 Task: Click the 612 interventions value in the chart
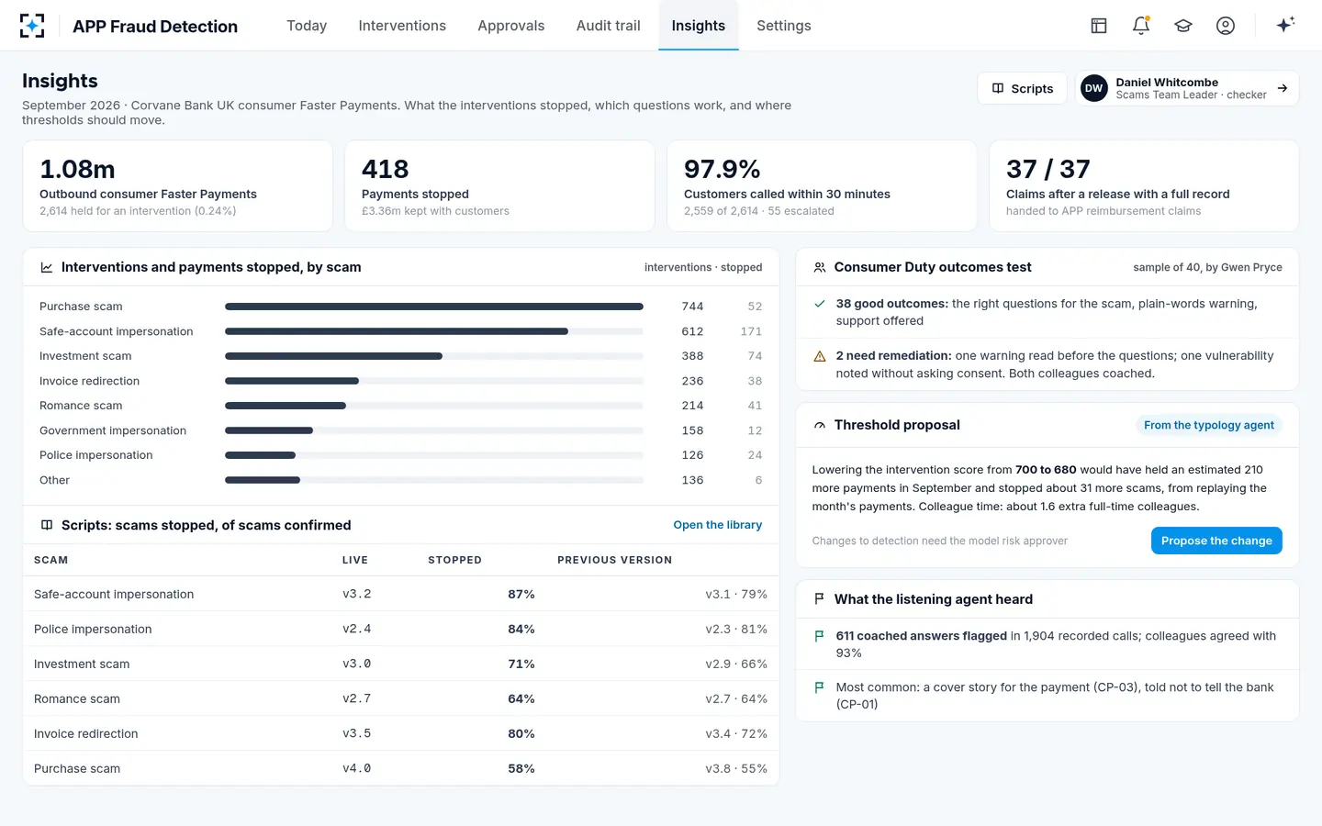pyautogui.click(x=692, y=331)
